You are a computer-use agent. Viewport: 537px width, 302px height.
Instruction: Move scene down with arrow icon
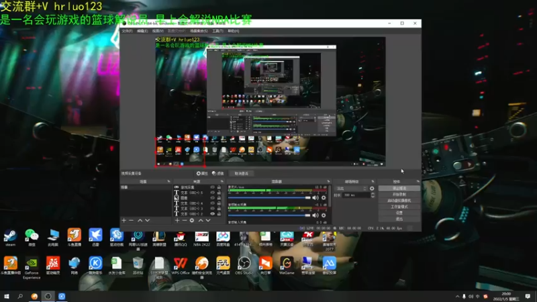pyautogui.click(x=147, y=221)
